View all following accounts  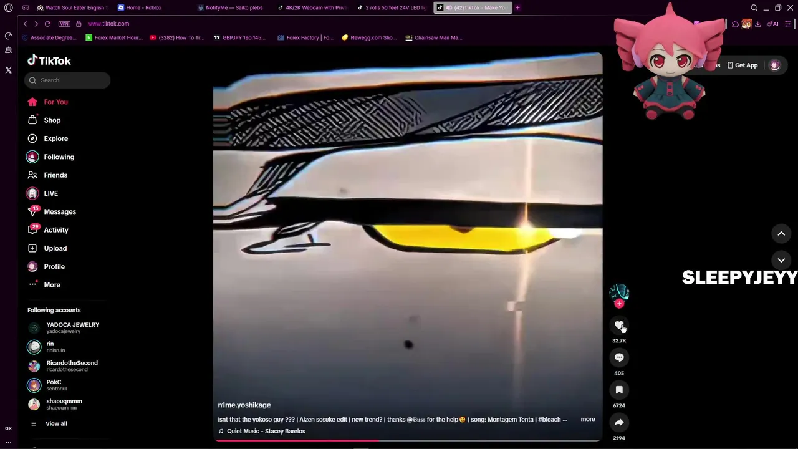[49, 424]
